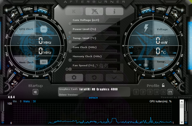Viewport: 192px width, 126px height.
Task: Click the version number 4.6.4
Action: [x=11, y=97]
